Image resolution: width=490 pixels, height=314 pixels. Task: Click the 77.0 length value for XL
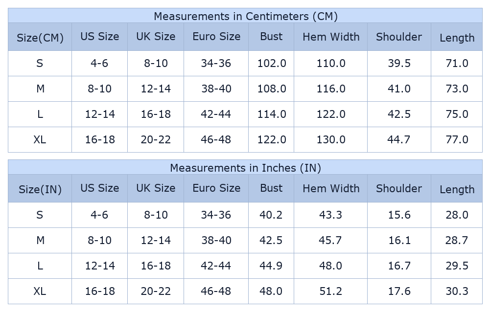[x=457, y=139]
